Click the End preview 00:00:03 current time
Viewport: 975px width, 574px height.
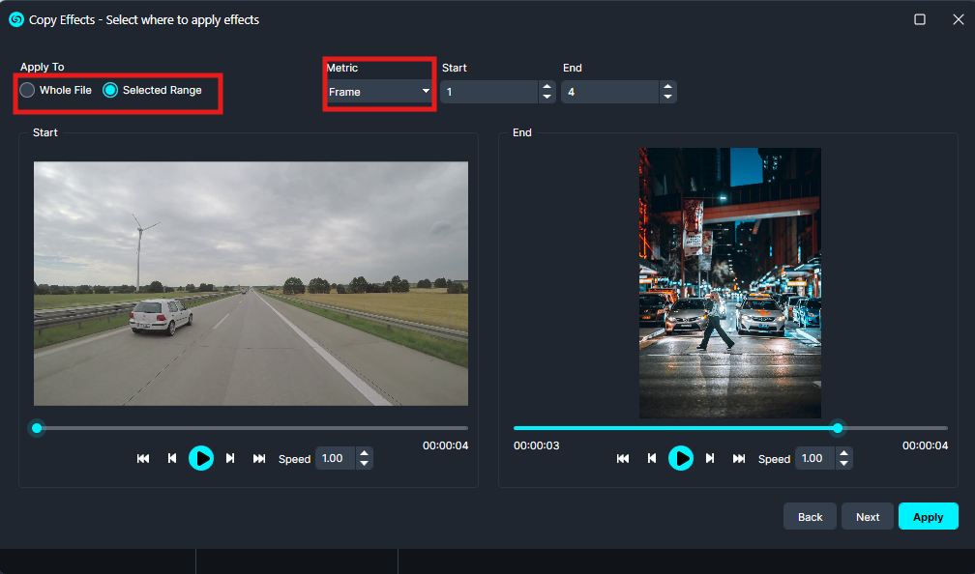(x=537, y=445)
